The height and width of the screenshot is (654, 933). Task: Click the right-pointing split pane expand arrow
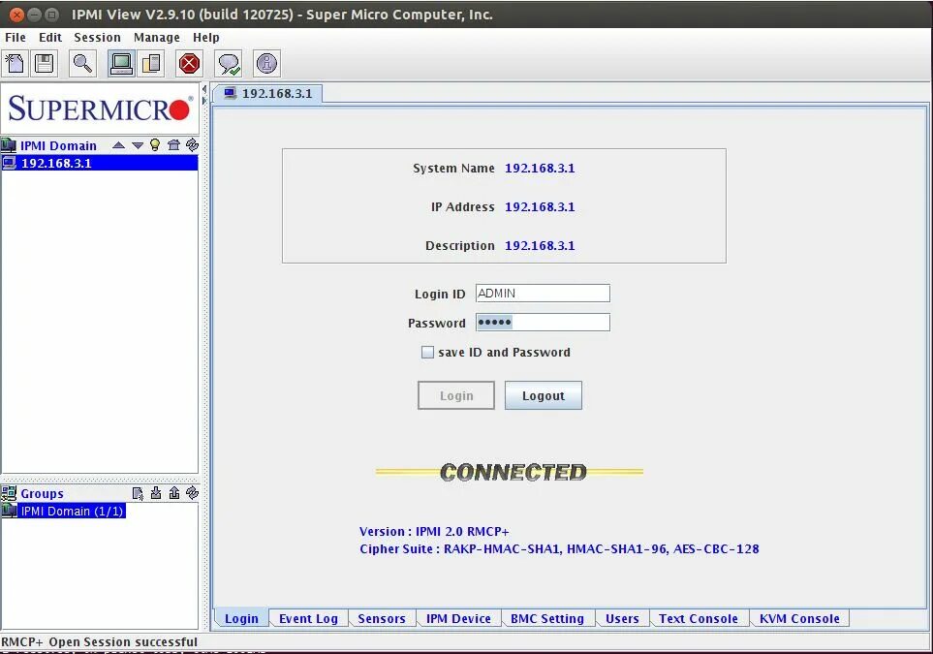pyautogui.click(x=204, y=101)
